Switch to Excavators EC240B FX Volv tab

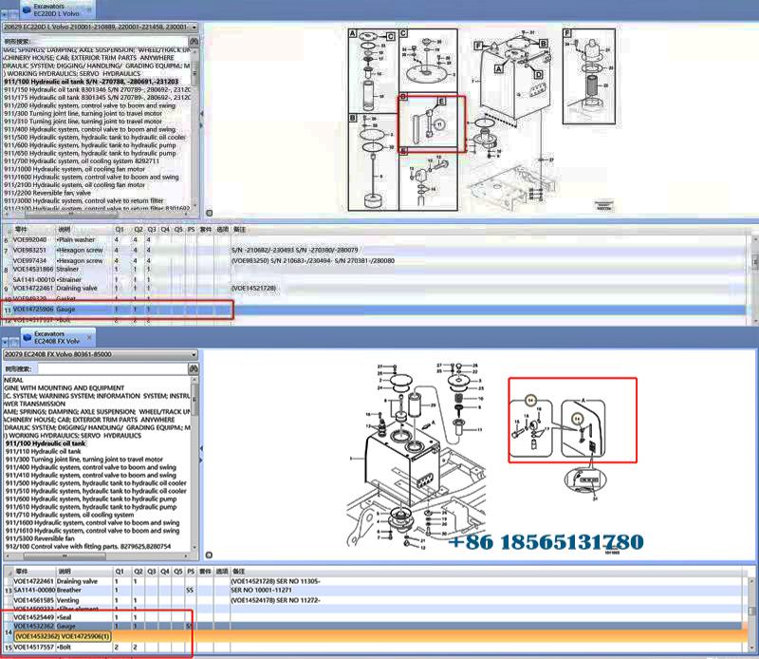tap(57, 337)
